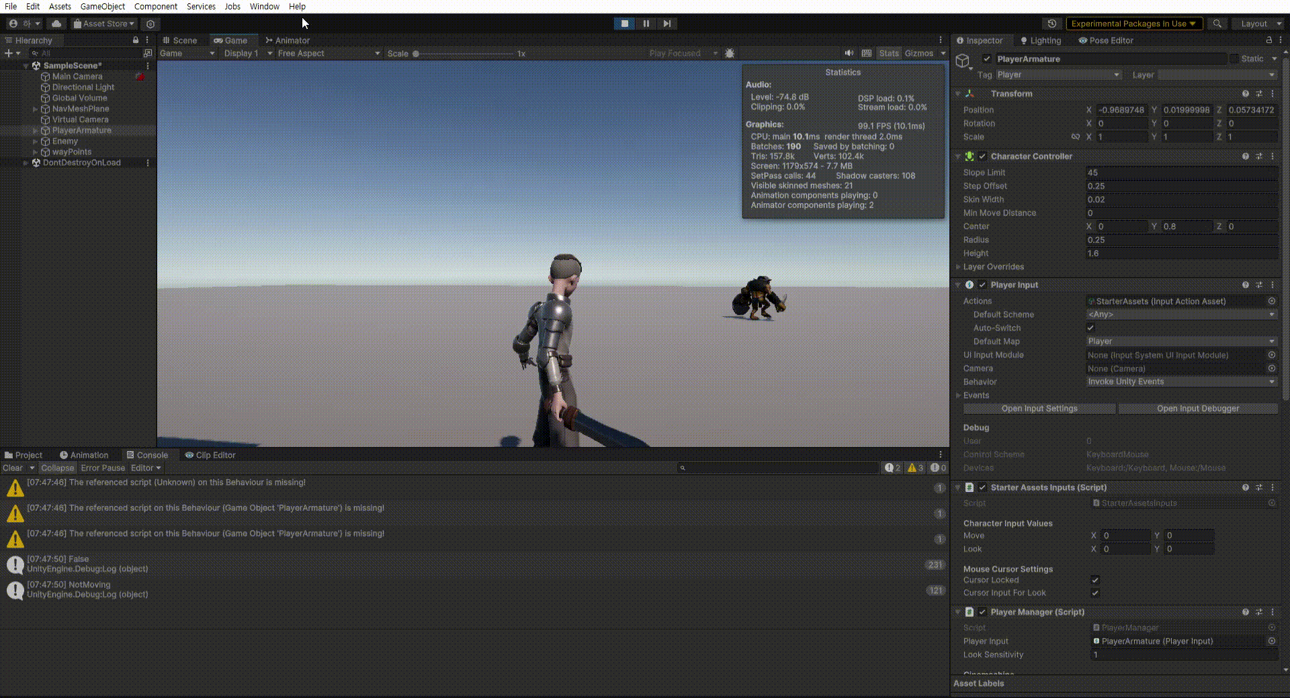The height and width of the screenshot is (698, 1290).
Task: Pick an object for the Camera field
Action: (x=1272, y=368)
